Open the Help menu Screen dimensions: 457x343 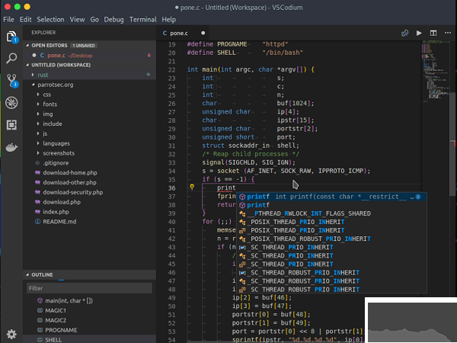[x=168, y=20]
